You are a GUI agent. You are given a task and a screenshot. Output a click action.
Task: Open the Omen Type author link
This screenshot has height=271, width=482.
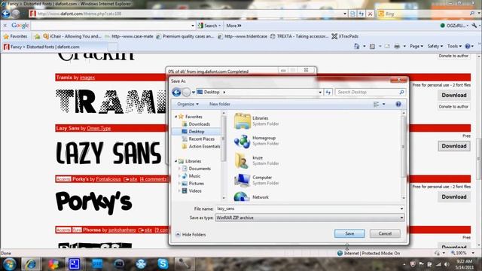(x=99, y=128)
